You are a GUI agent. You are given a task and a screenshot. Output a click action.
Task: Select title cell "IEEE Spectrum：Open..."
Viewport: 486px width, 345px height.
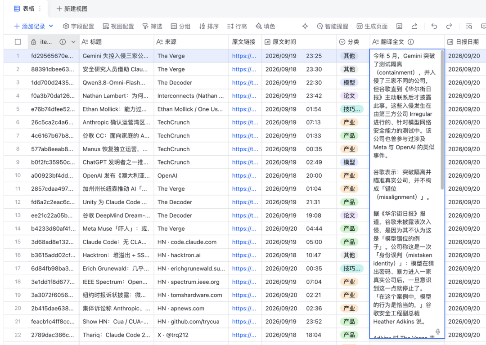pyautogui.click(x=116, y=282)
